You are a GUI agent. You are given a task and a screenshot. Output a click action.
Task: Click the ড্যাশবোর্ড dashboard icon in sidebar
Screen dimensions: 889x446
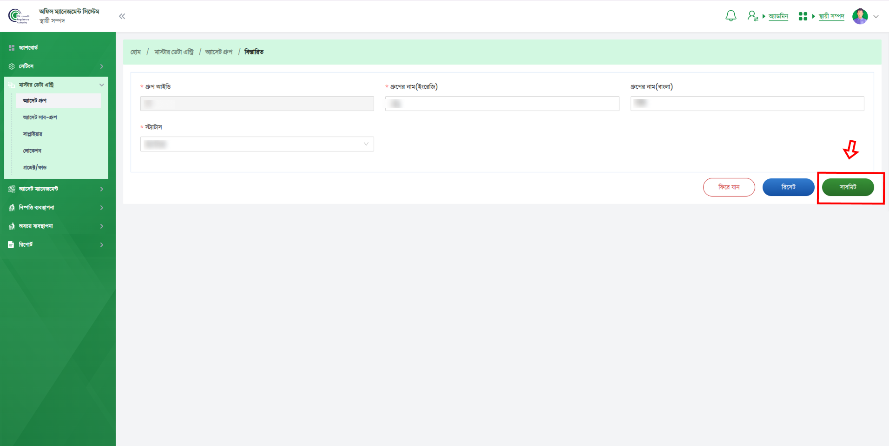(12, 48)
